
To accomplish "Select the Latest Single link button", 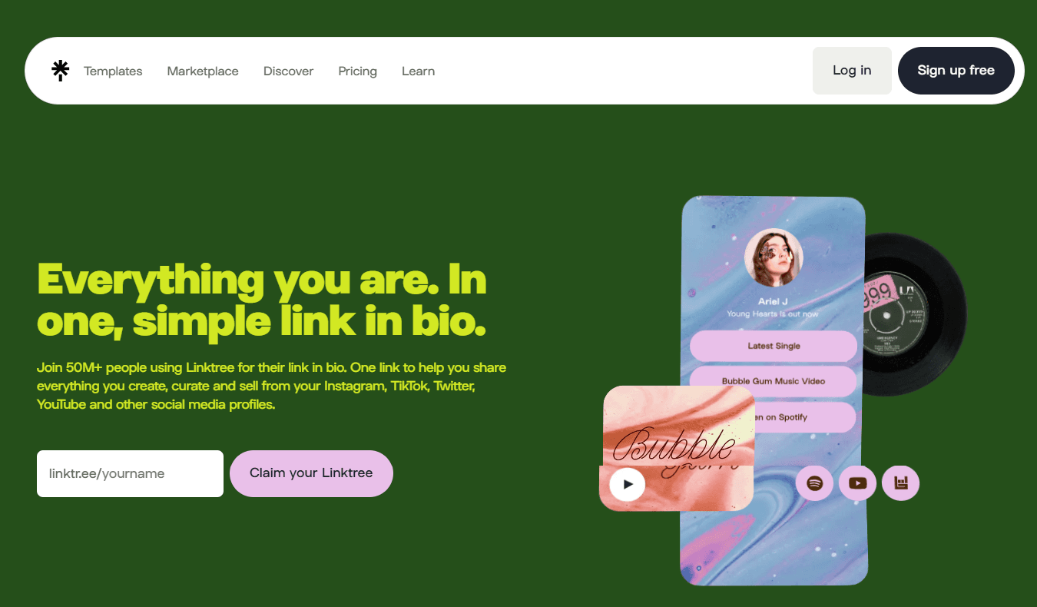I will [774, 346].
